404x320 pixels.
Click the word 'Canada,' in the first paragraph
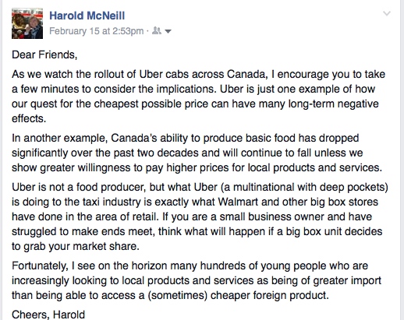247,75
